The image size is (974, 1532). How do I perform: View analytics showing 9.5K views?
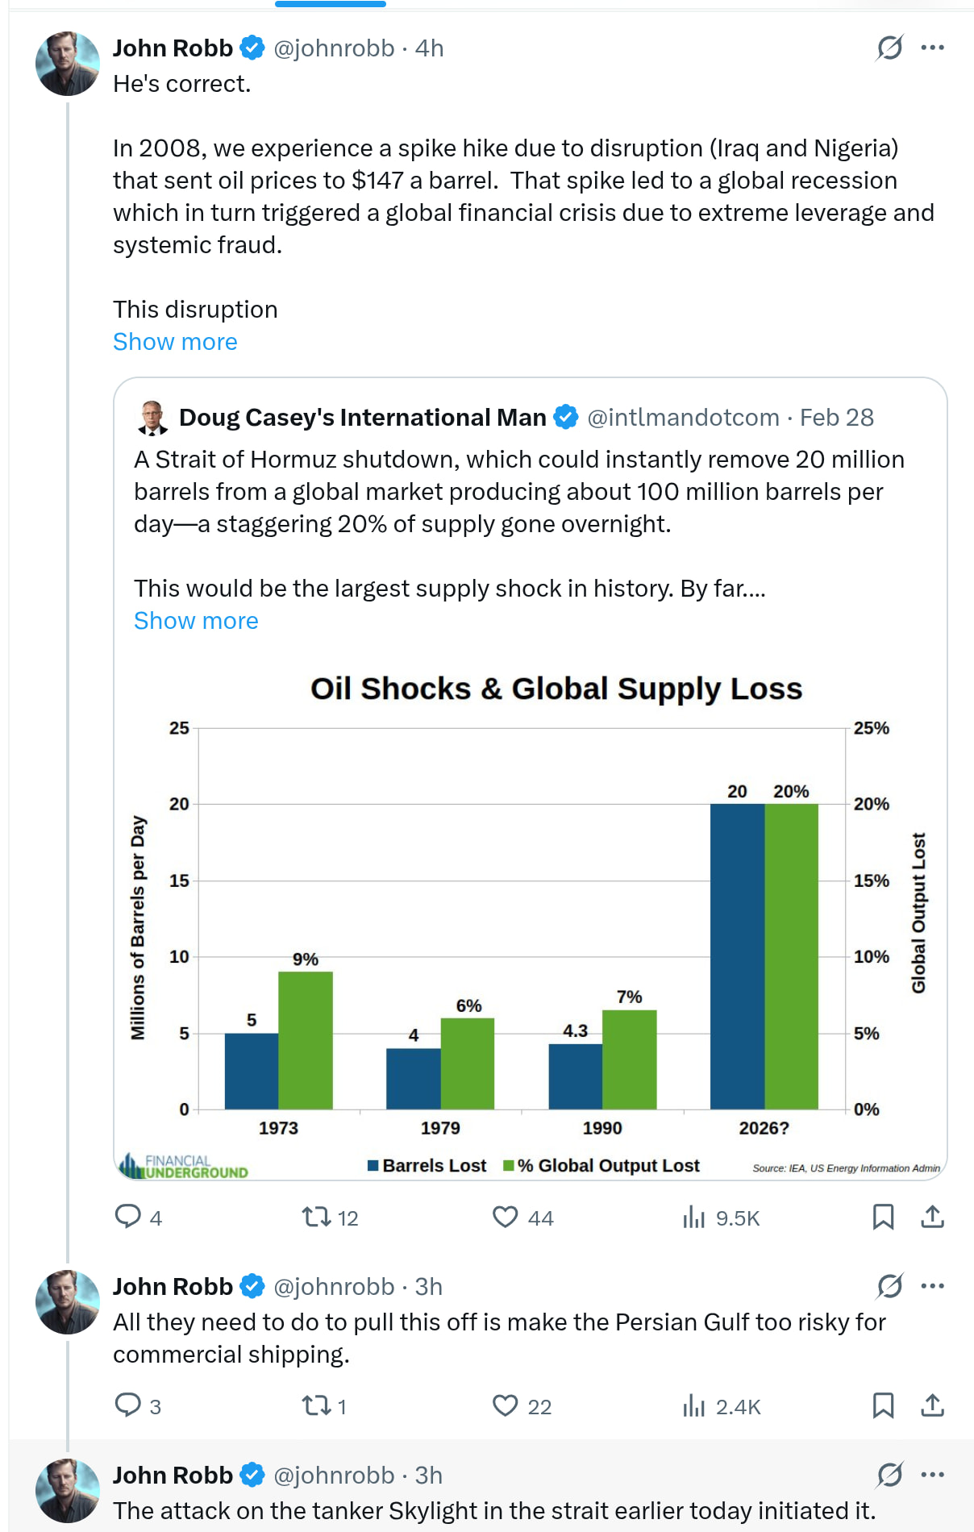(693, 1216)
